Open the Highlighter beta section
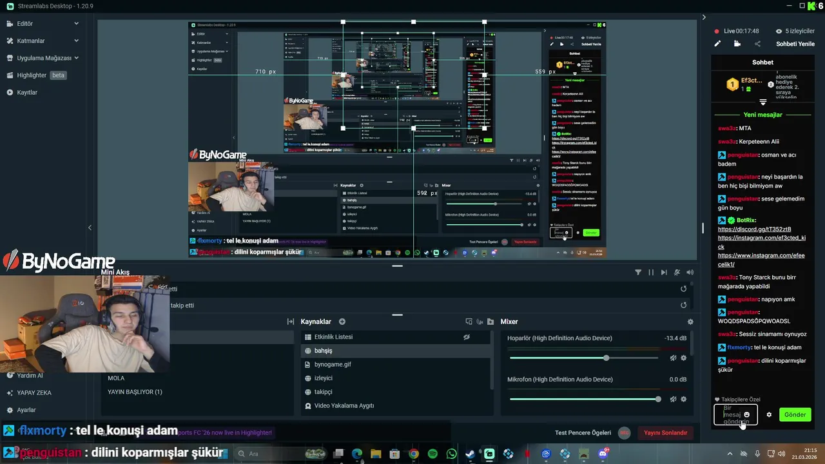 [x=37, y=75]
